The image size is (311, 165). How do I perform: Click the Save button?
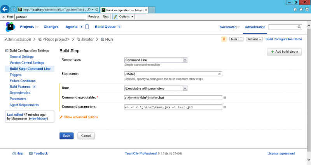(66, 135)
